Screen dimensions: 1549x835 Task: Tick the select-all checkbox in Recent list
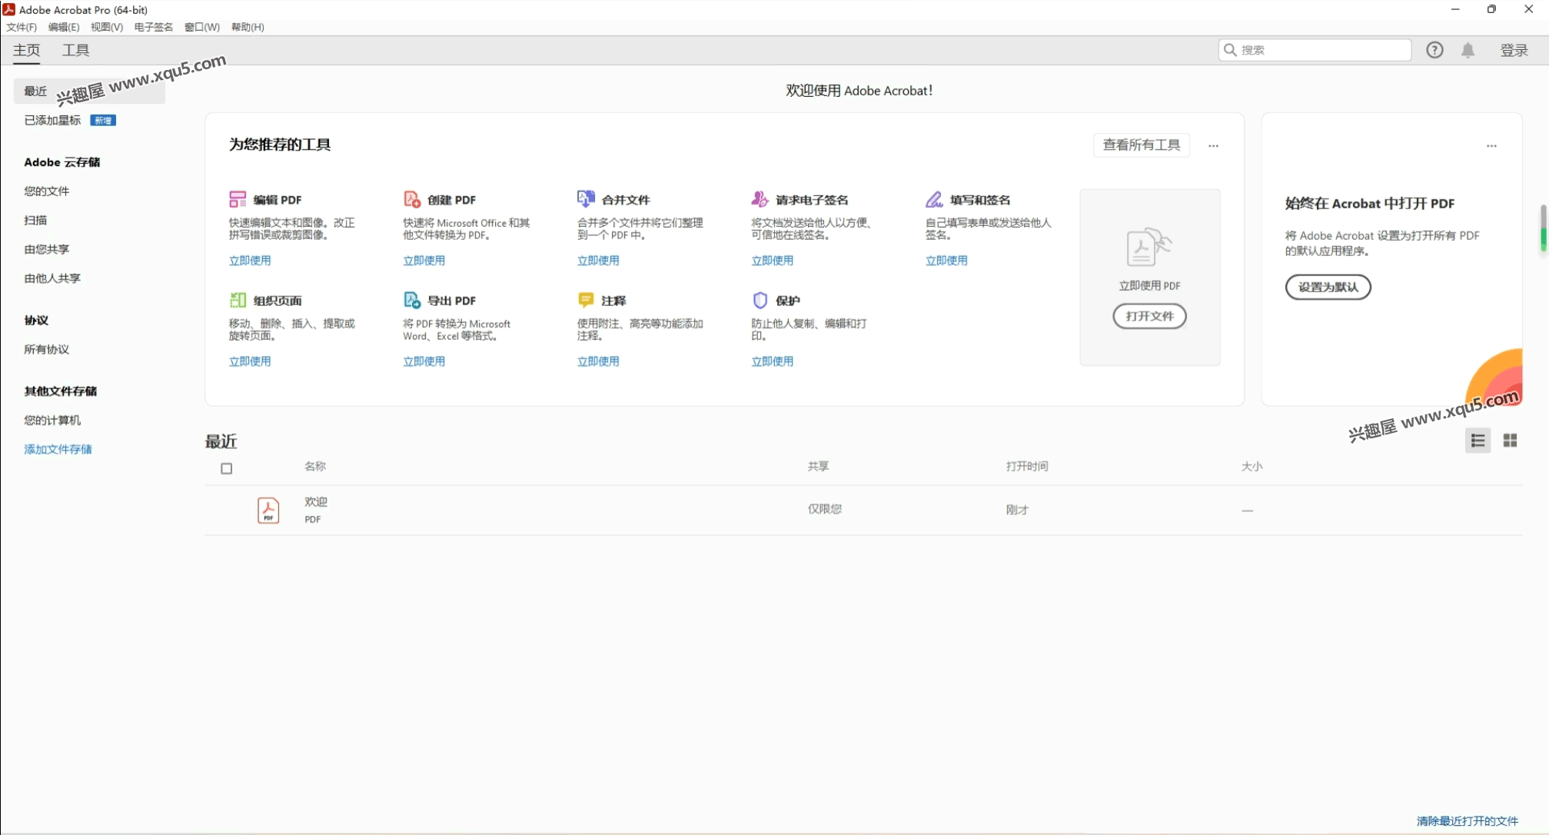(x=226, y=468)
